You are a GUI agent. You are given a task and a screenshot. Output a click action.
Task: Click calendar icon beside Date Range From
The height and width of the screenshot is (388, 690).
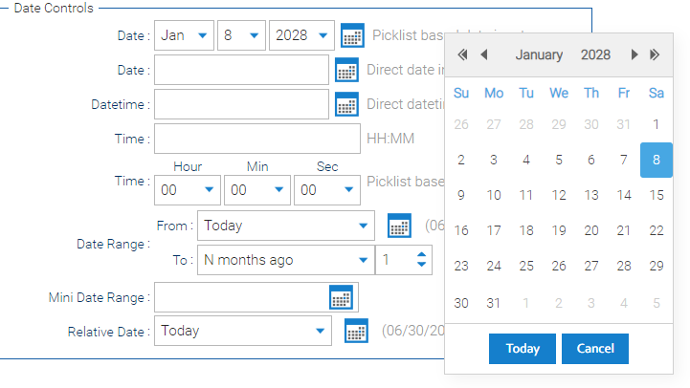pos(399,226)
